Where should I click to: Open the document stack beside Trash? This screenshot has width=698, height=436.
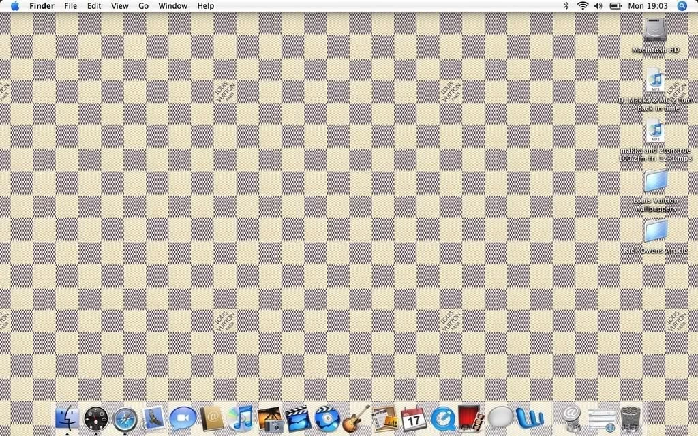pos(601,420)
